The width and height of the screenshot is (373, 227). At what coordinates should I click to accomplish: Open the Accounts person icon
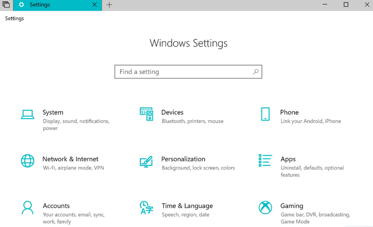point(28,208)
